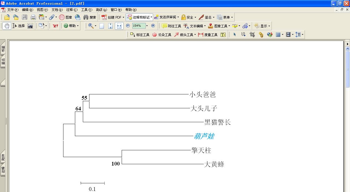Toggle the Fit Page view button
This screenshot has width=350, height=192.
click(110, 26)
